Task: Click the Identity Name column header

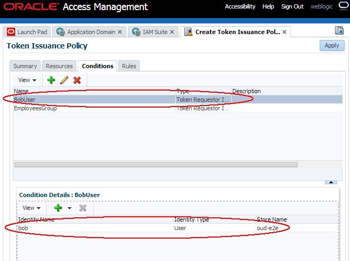Action: click(95, 219)
